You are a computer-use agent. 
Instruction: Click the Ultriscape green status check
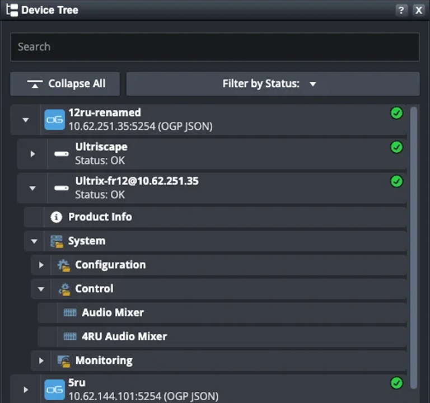[x=396, y=147]
